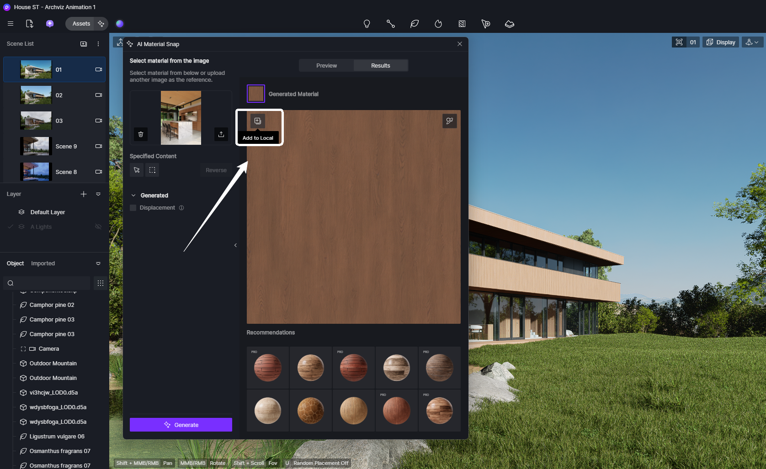Select the path tool icon

[x=391, y=24]
